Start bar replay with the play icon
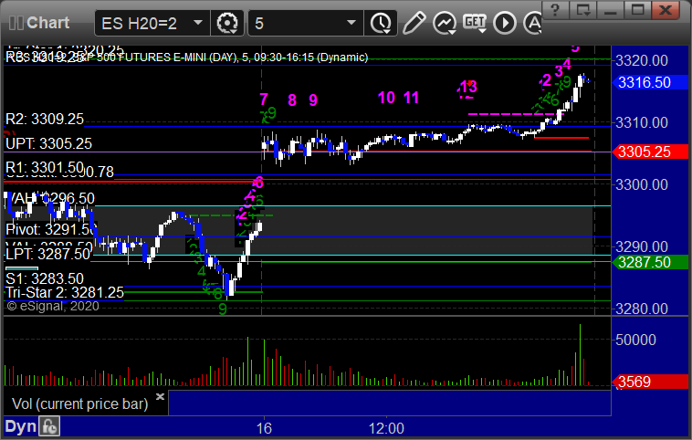Viewport: 692px width, 440px height. click(505, 23)
